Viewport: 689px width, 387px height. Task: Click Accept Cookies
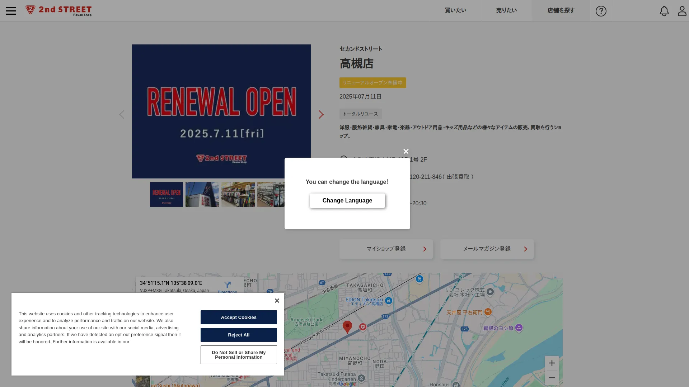click(x=239, y=317)
